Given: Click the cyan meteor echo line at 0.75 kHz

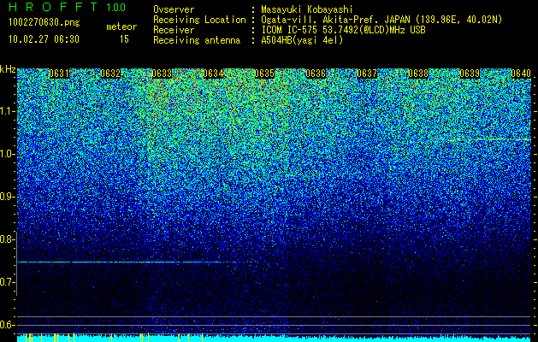Looking at the screenshot, I should (127, 262).
